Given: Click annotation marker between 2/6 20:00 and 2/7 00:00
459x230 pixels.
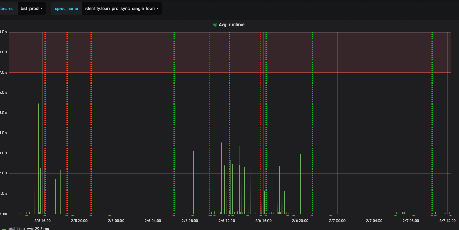Looking at the screenshot, I should coord(312,216).
